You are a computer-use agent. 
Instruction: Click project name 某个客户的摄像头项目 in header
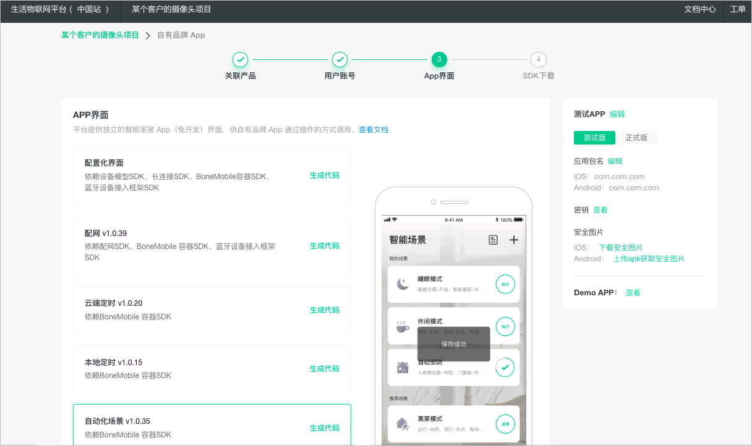tap(171, 9)
